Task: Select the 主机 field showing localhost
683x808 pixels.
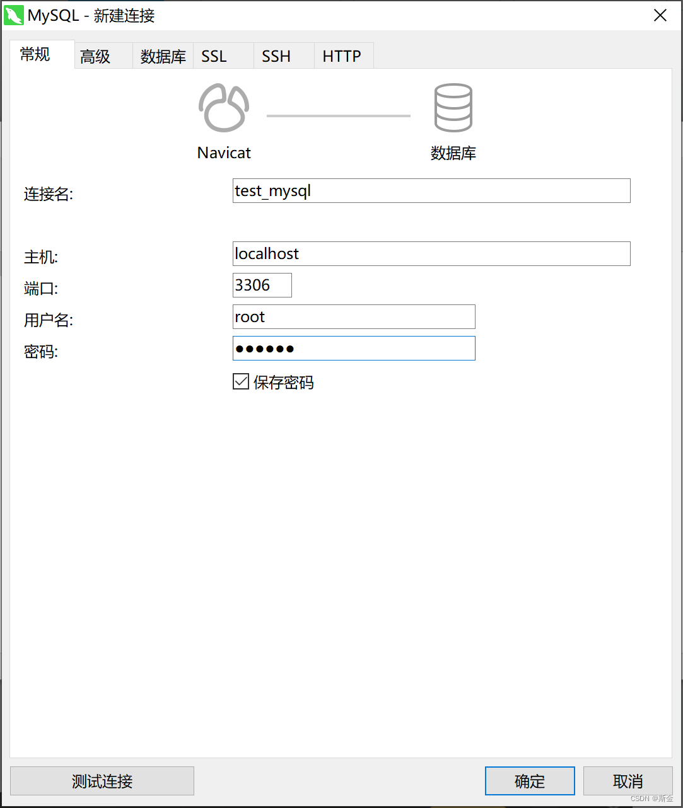Action: (x=431, y=253)
